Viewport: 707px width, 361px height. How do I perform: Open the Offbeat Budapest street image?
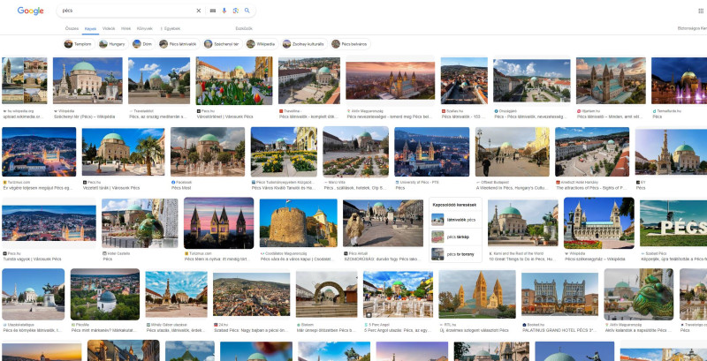(513, 152)
